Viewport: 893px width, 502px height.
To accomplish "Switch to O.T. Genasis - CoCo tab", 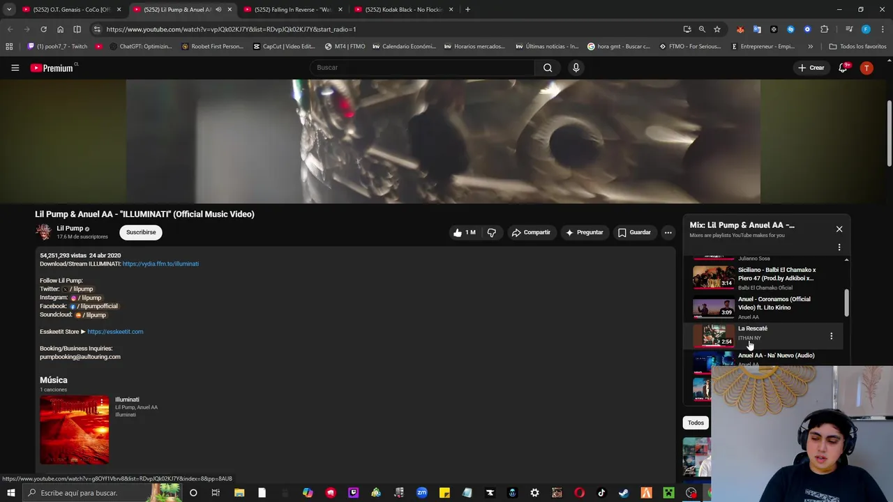I will pyautogui.click(x=70, y=10).
